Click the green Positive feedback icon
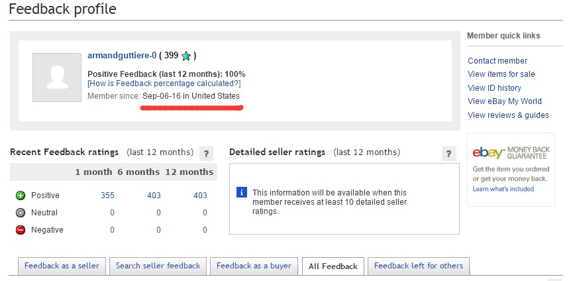This screenshot has width=573, height=281. (21, 196)
